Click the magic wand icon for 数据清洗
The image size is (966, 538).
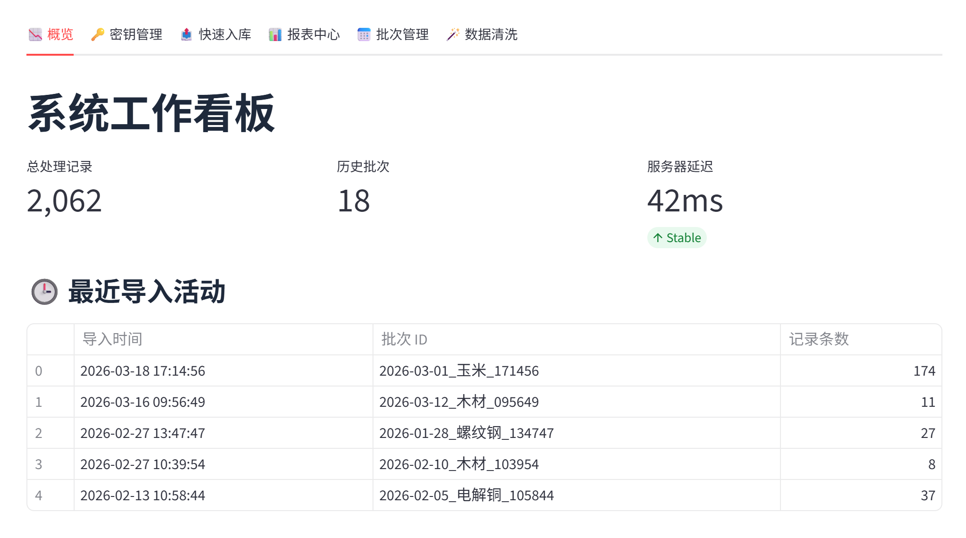pyautogui.click(x=453, y=34)
